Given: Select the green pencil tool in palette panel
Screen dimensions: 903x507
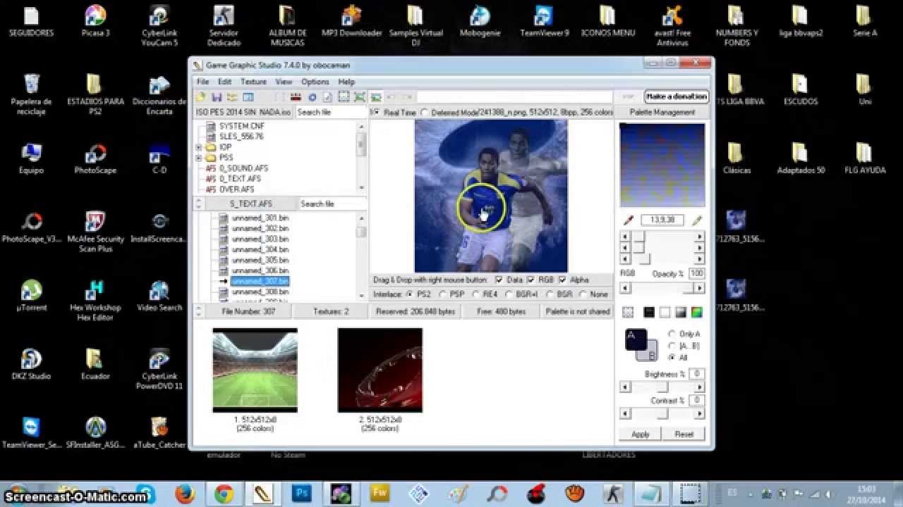Looking at the screenshot, I should pos(697,220).
